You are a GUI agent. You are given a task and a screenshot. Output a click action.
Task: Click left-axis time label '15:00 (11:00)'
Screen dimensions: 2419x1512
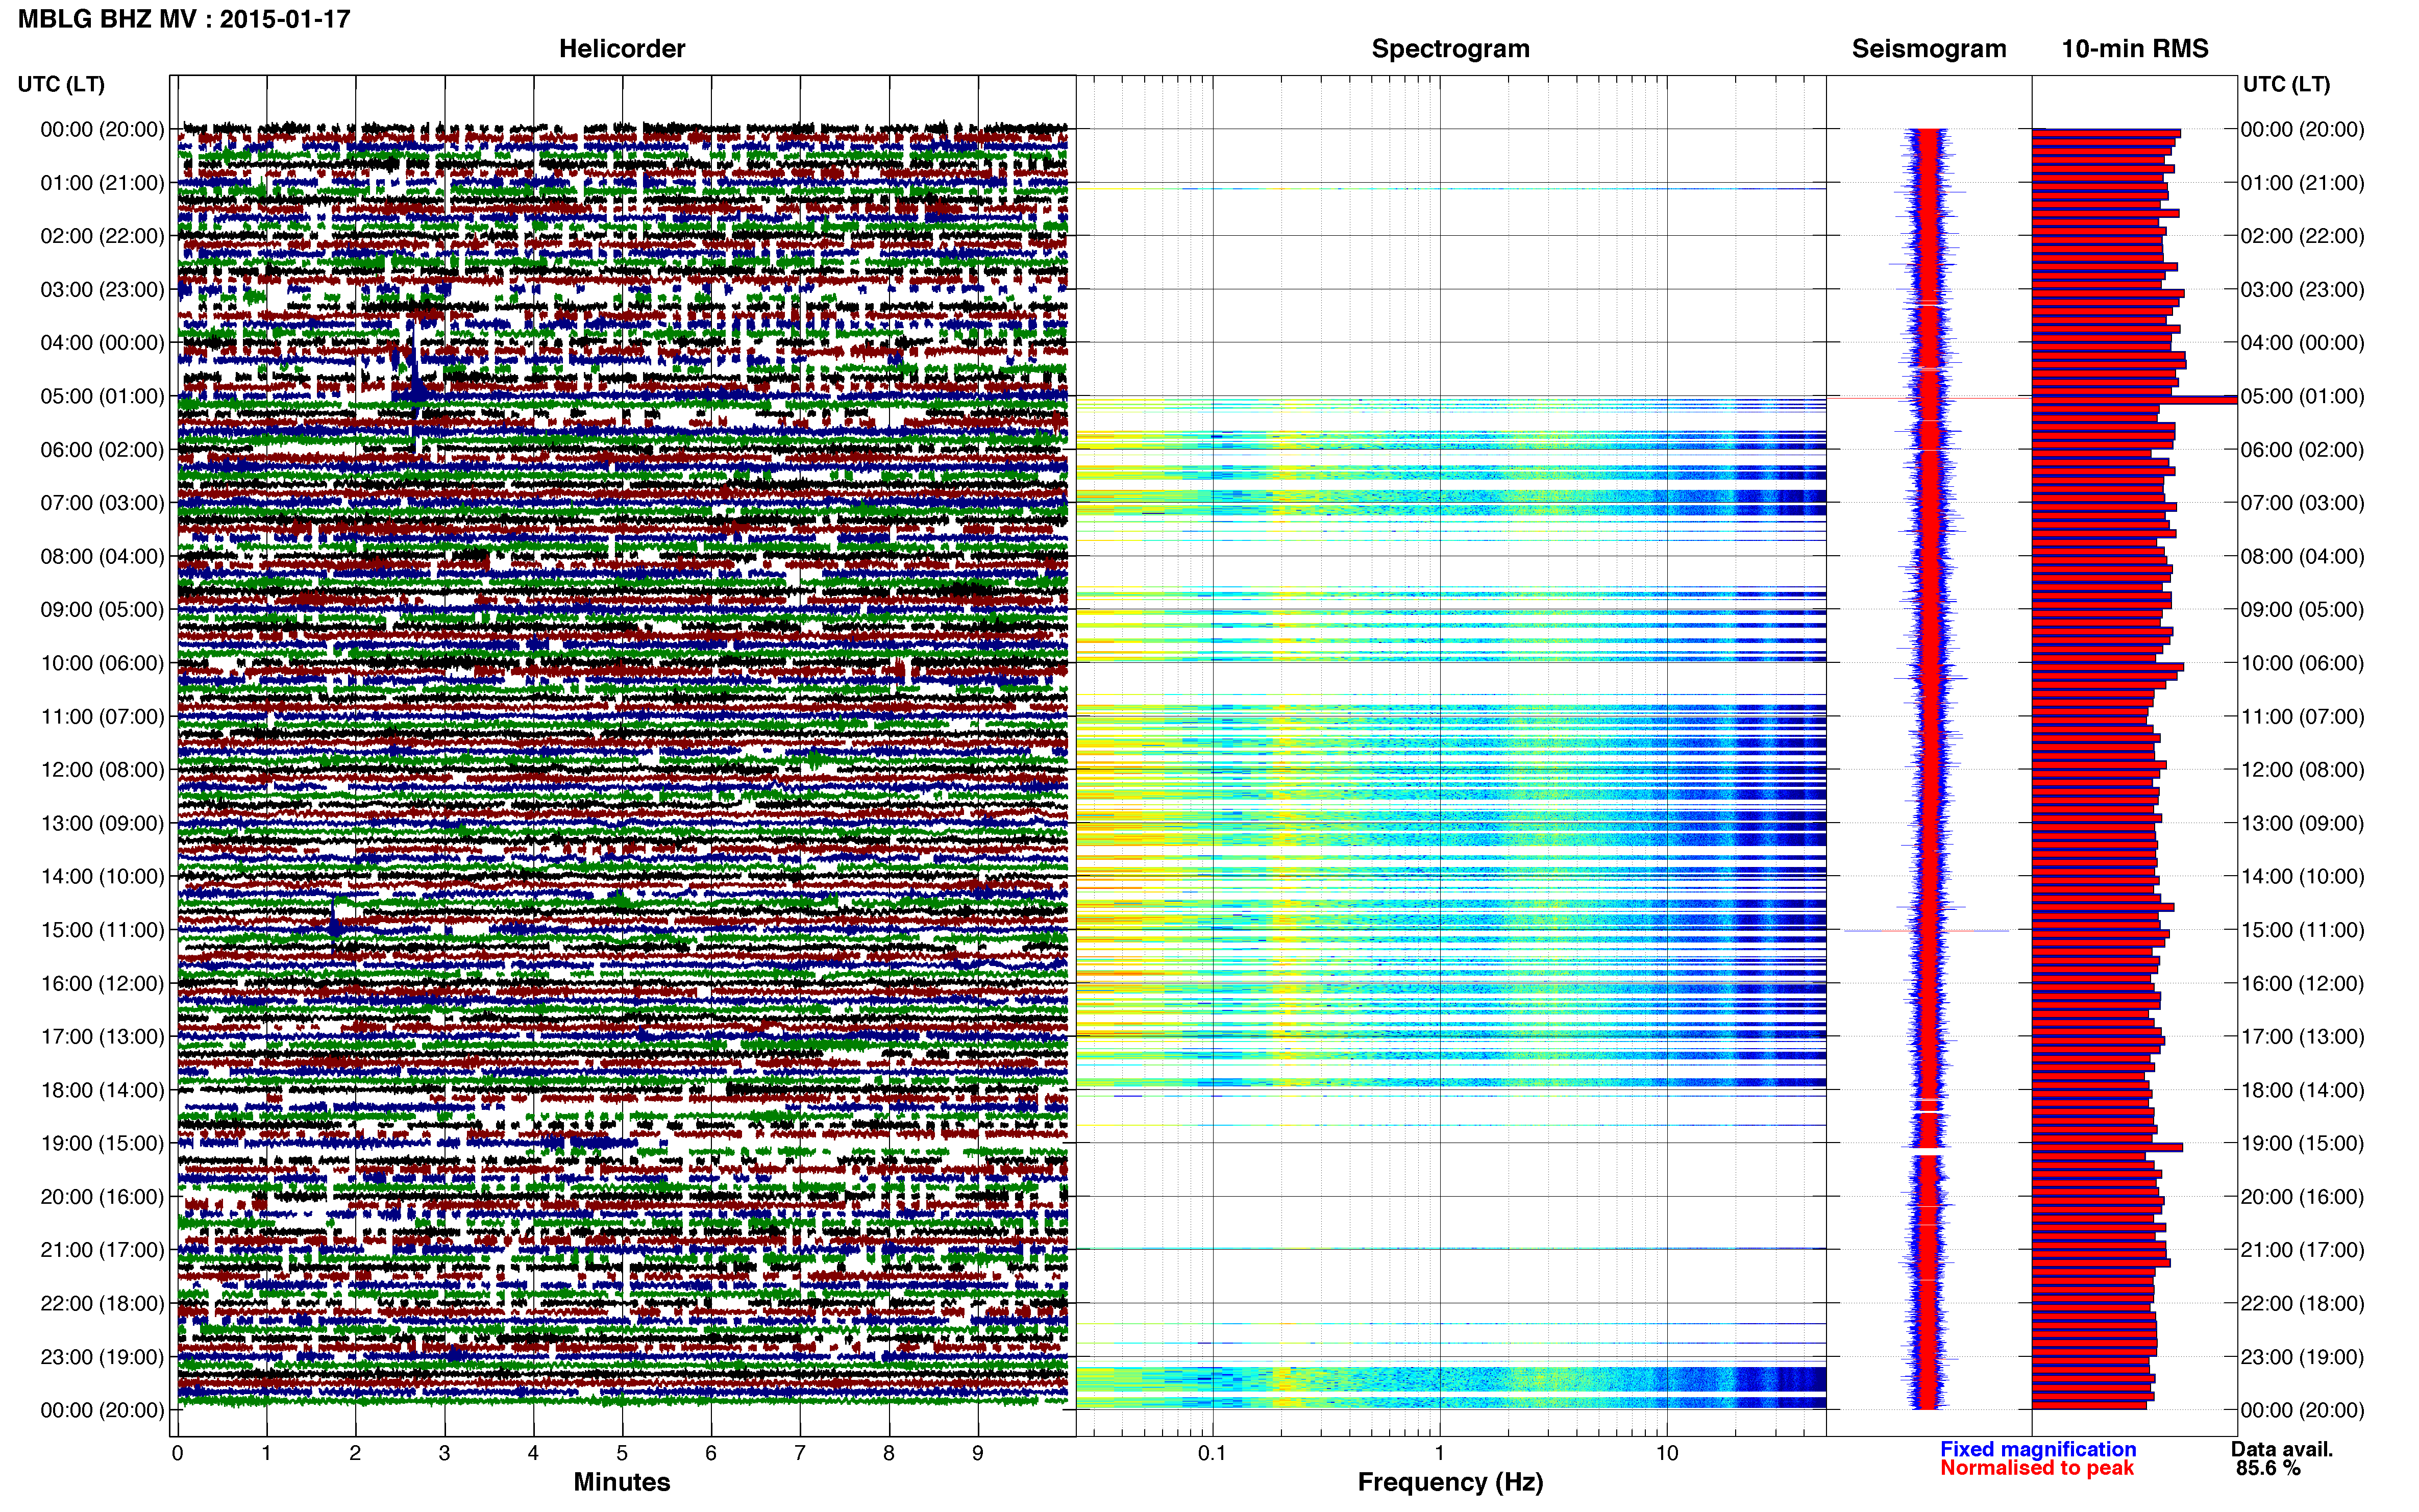(x=102, y=930)
